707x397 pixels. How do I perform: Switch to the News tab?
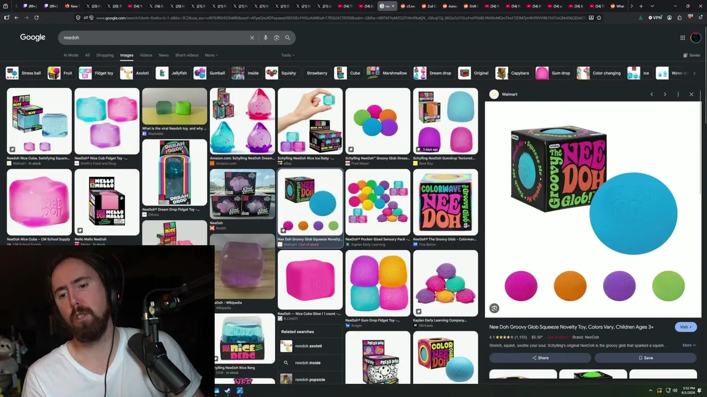click(163, 55)
